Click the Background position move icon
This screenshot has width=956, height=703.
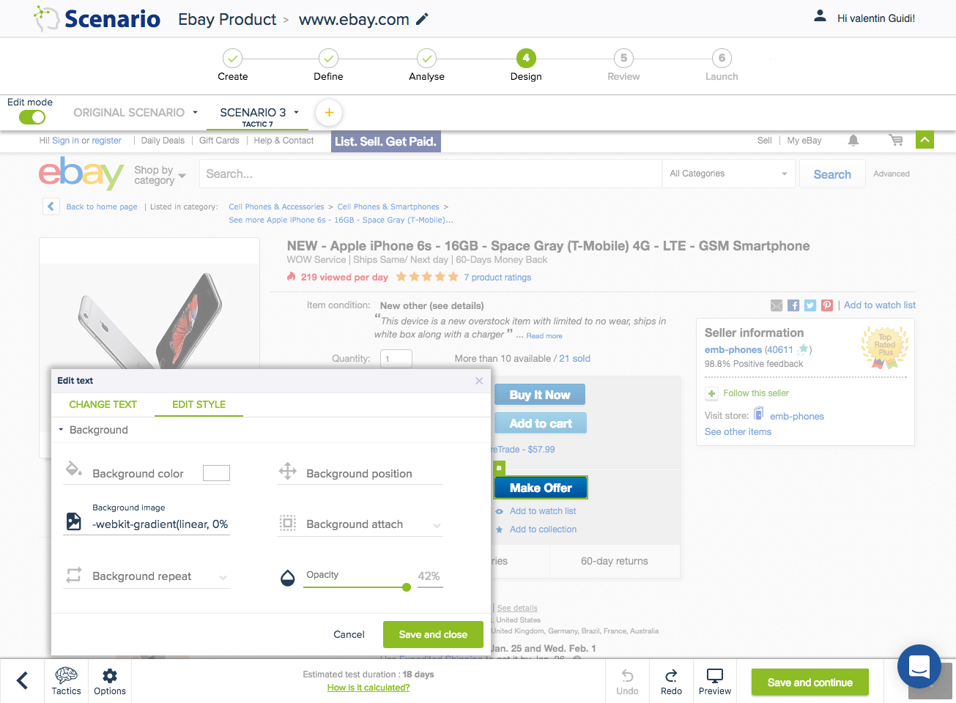pyautogui.click(x=288, y=472)
